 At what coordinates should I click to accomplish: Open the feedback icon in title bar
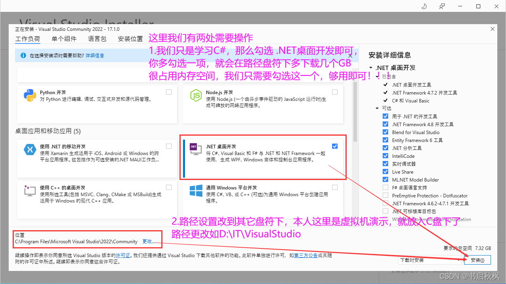[442, 6]
